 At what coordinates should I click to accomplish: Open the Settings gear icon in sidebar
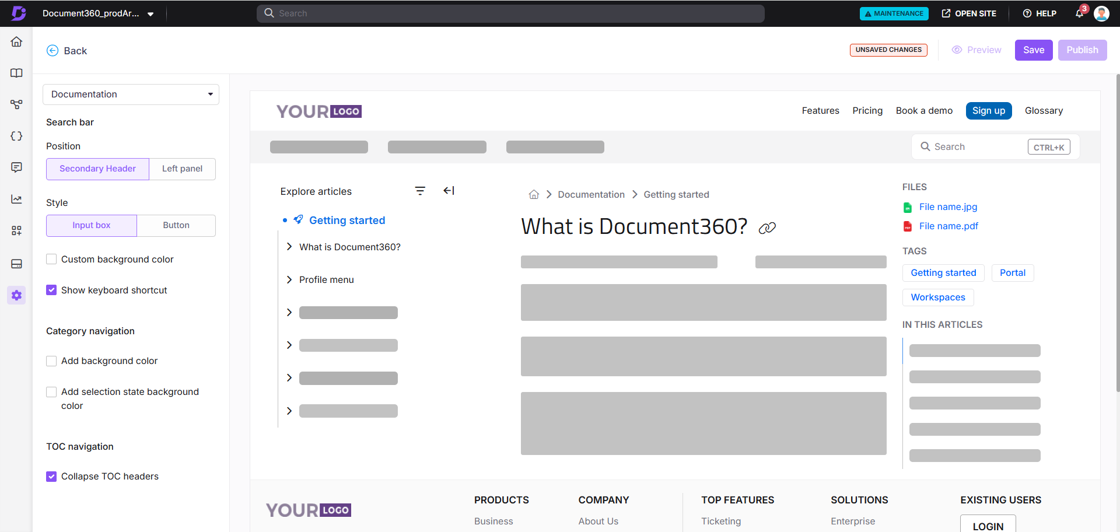click(x=16, y=295)
